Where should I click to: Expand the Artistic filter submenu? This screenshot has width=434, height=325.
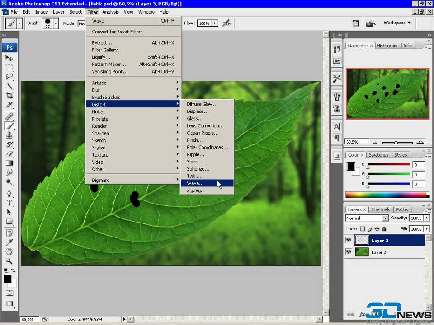coord(133,83)
